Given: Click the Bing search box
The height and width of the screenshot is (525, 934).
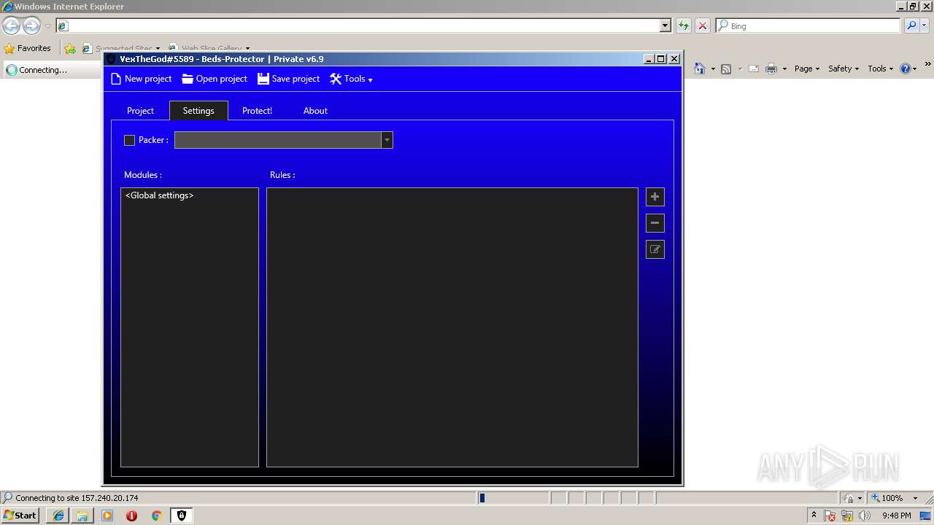Looking at the screenshot, I should (x=808, y=26).
